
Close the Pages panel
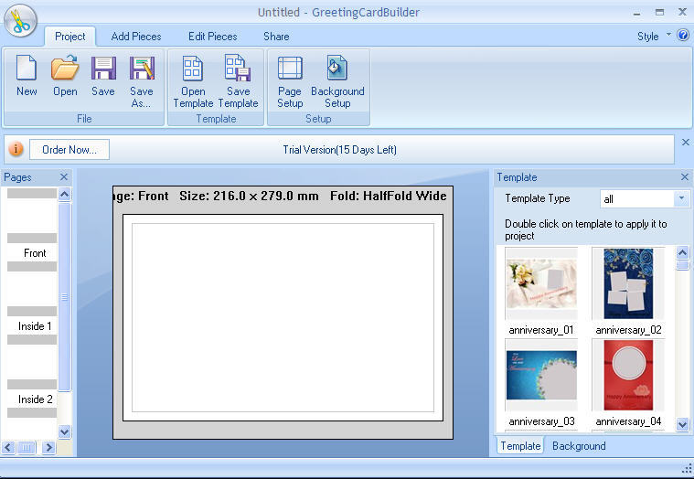click(x=64, y=177)
